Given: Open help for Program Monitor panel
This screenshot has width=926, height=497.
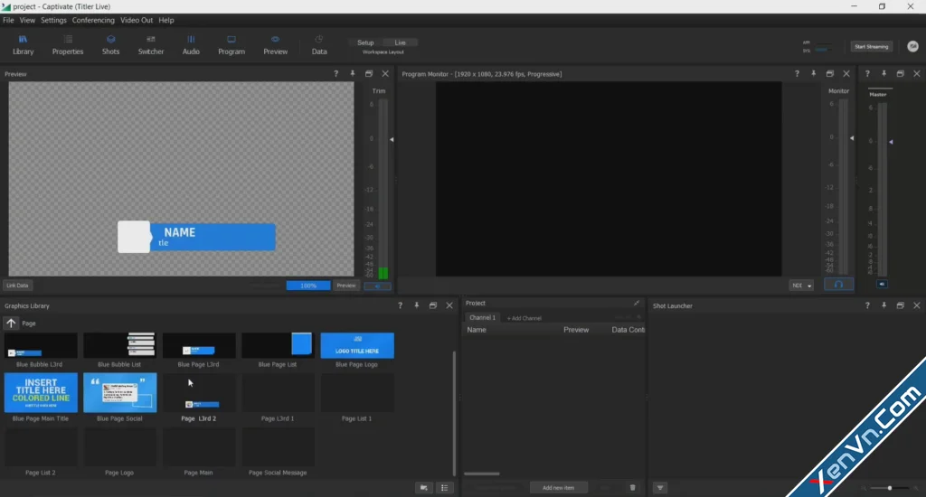Looking at the screenshot, I should [797, 74].
